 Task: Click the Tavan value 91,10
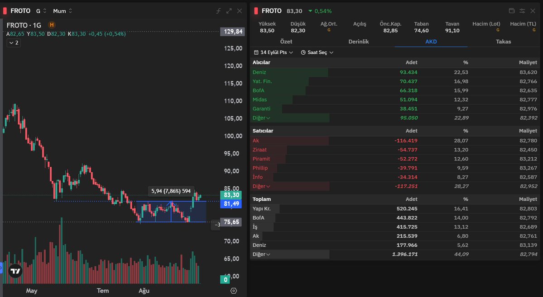[x=452, y=30]
